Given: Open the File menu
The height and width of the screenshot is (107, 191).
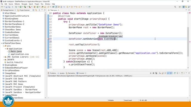Looking at the screenshot, I should click(2, 4).
